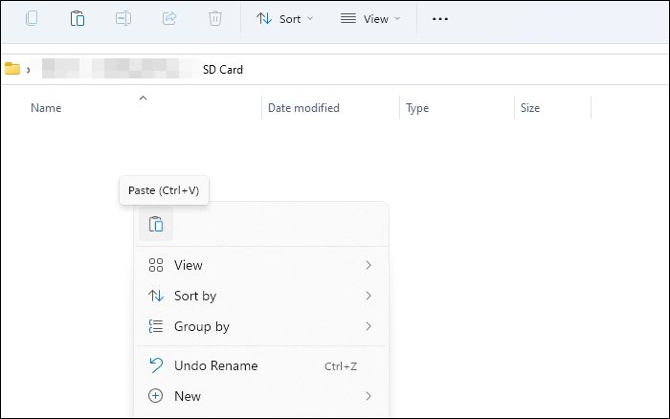Viewport: 670px width, 419px height.
Task: Choose Undo Rename from context menu
Action: point(215,365)
